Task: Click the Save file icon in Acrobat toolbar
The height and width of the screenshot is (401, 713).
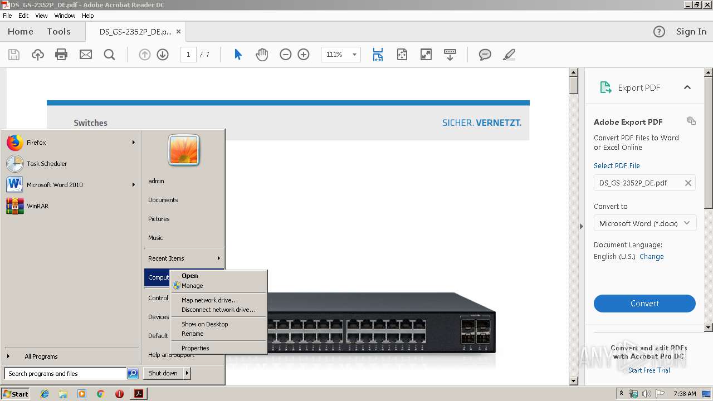Action: click(x=14, y=55)
